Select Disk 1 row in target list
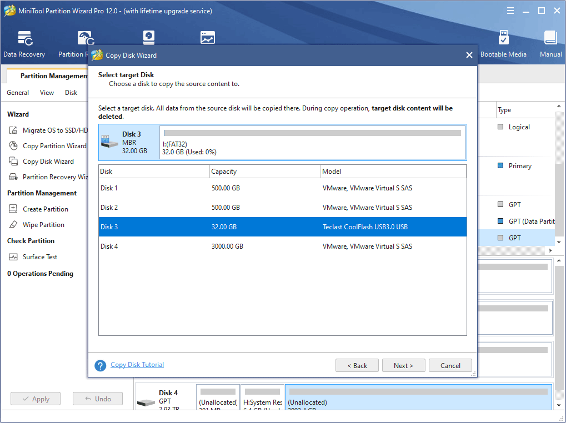 (x=283, y=188)
